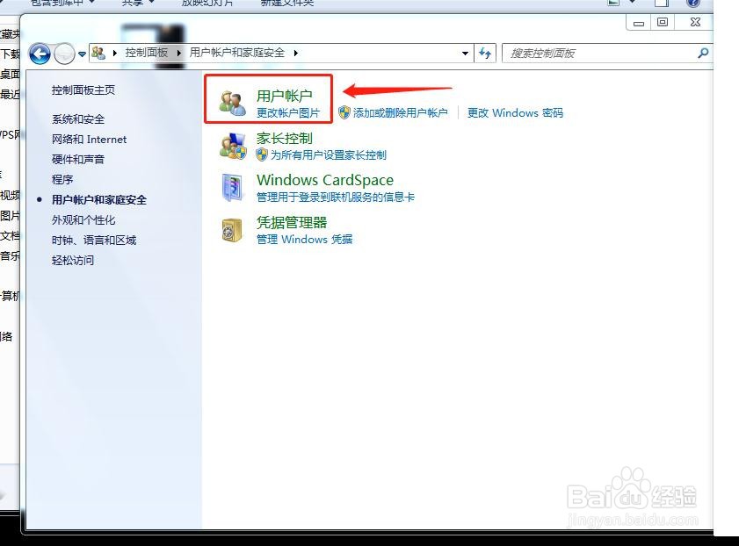Open the recent pages dropdown near back button

click(x=82, y=53)
